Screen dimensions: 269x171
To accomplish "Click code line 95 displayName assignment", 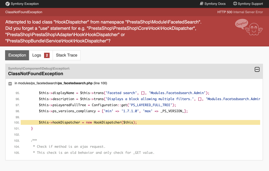I will (x=124, y=93).
